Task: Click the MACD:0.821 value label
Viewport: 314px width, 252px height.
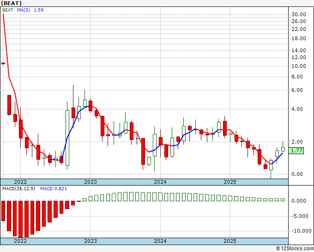Action: [54, 189]
